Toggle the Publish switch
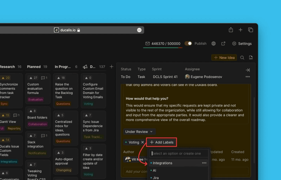Image resolution: width=281 pixels, height=180 pixels. tap(188, 43)
